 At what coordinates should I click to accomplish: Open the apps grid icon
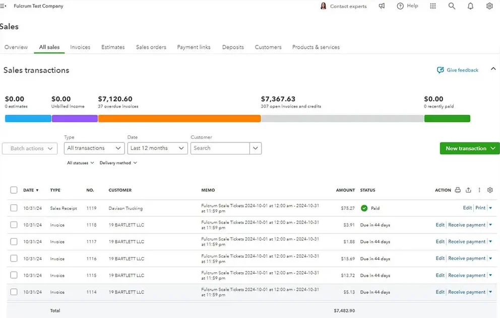point(432,6)
